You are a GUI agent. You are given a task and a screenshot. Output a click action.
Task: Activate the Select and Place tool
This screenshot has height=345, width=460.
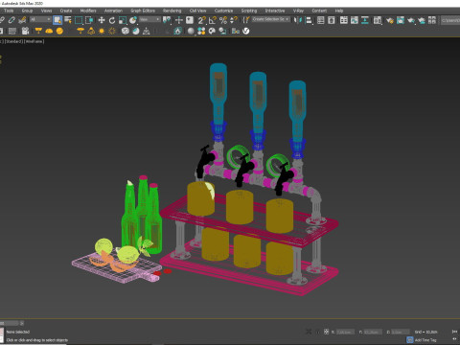[133, 20]
